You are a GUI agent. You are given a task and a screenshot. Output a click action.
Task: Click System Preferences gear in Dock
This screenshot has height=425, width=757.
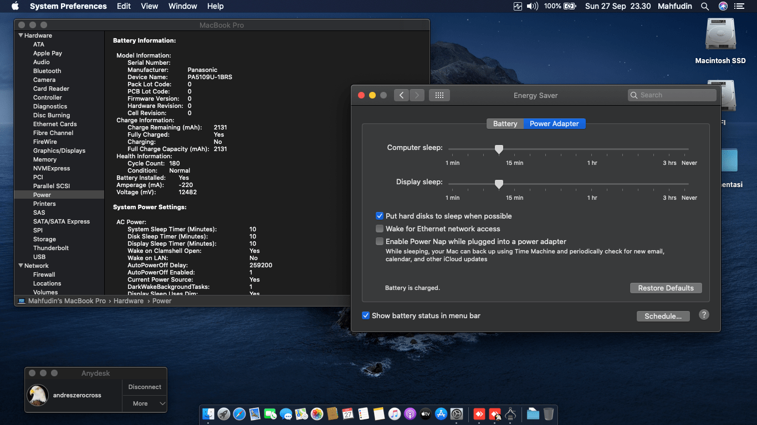(457, 414)
